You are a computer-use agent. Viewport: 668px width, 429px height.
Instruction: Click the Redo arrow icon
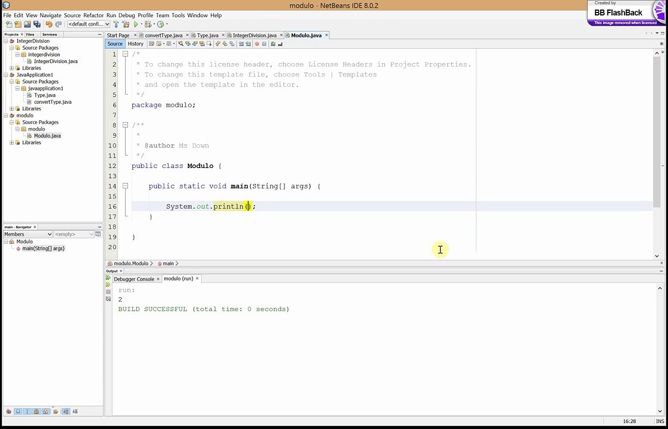click(x=58, y=24)
